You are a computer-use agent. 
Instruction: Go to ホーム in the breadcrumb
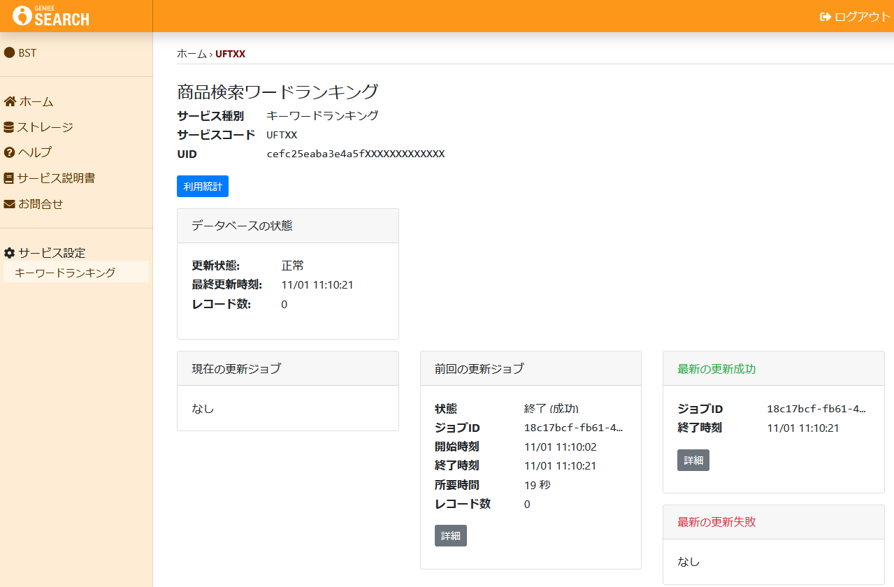click(192, 54)
